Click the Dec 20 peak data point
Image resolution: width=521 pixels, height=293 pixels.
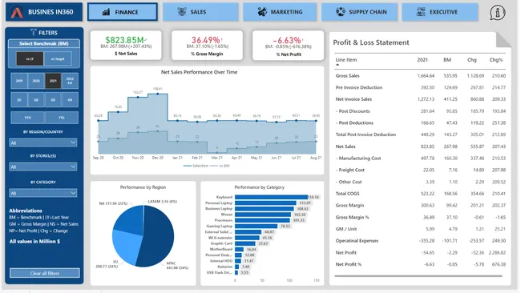[157, 94]
